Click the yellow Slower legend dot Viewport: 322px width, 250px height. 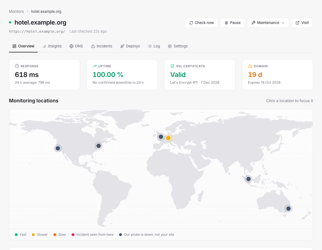pos(33,235)
